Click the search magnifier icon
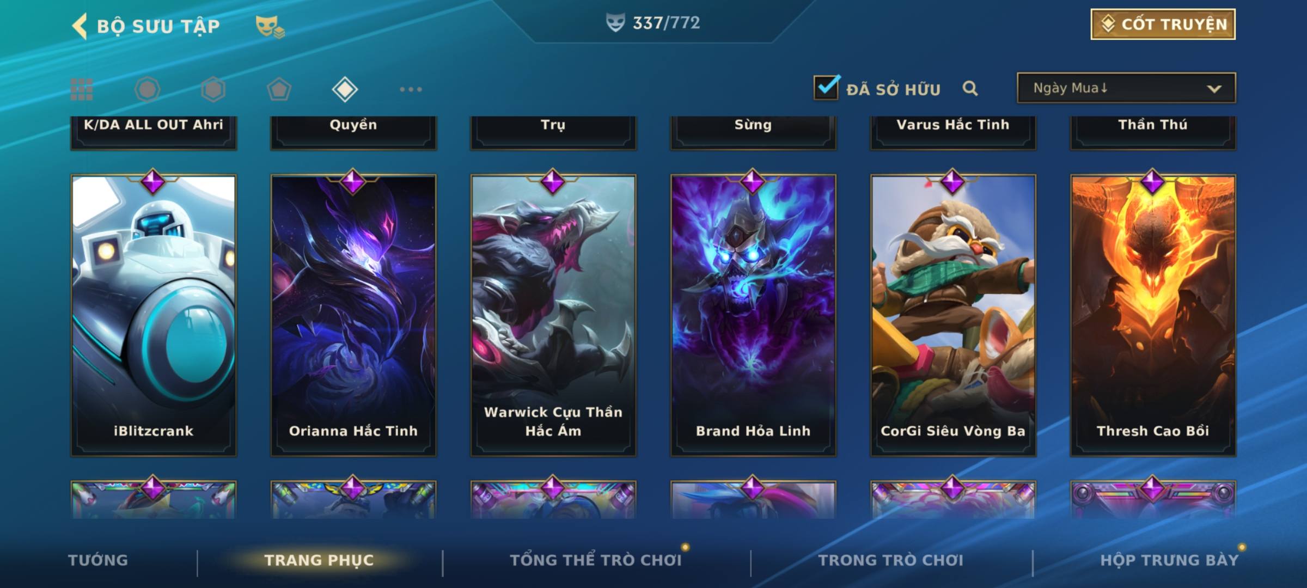 pyautogui.click(x=970, y=88)
